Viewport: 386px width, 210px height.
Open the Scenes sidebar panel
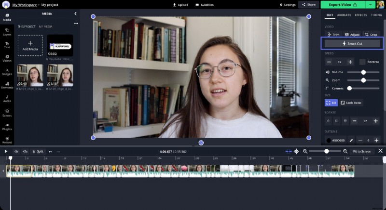(7, 113)
